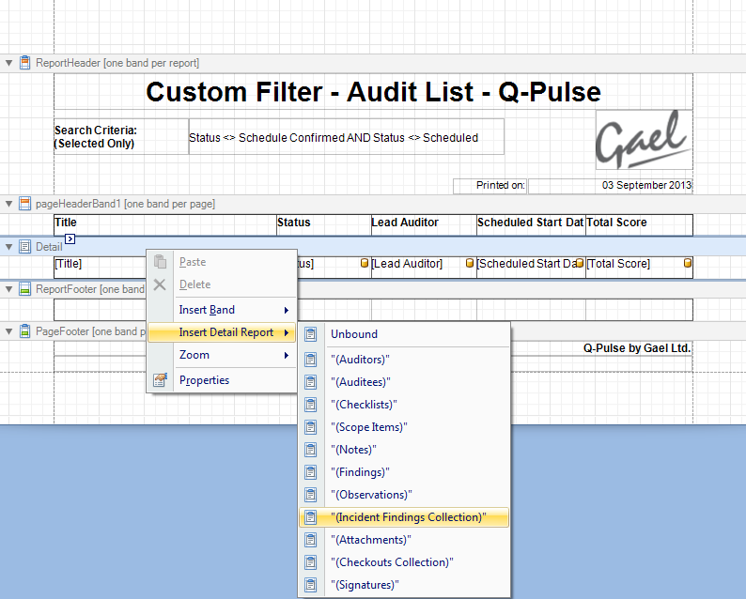This screenshot has height=599, width=746.
Task: Insert "(Scope Items)" detail report
Action: (404, 427)
